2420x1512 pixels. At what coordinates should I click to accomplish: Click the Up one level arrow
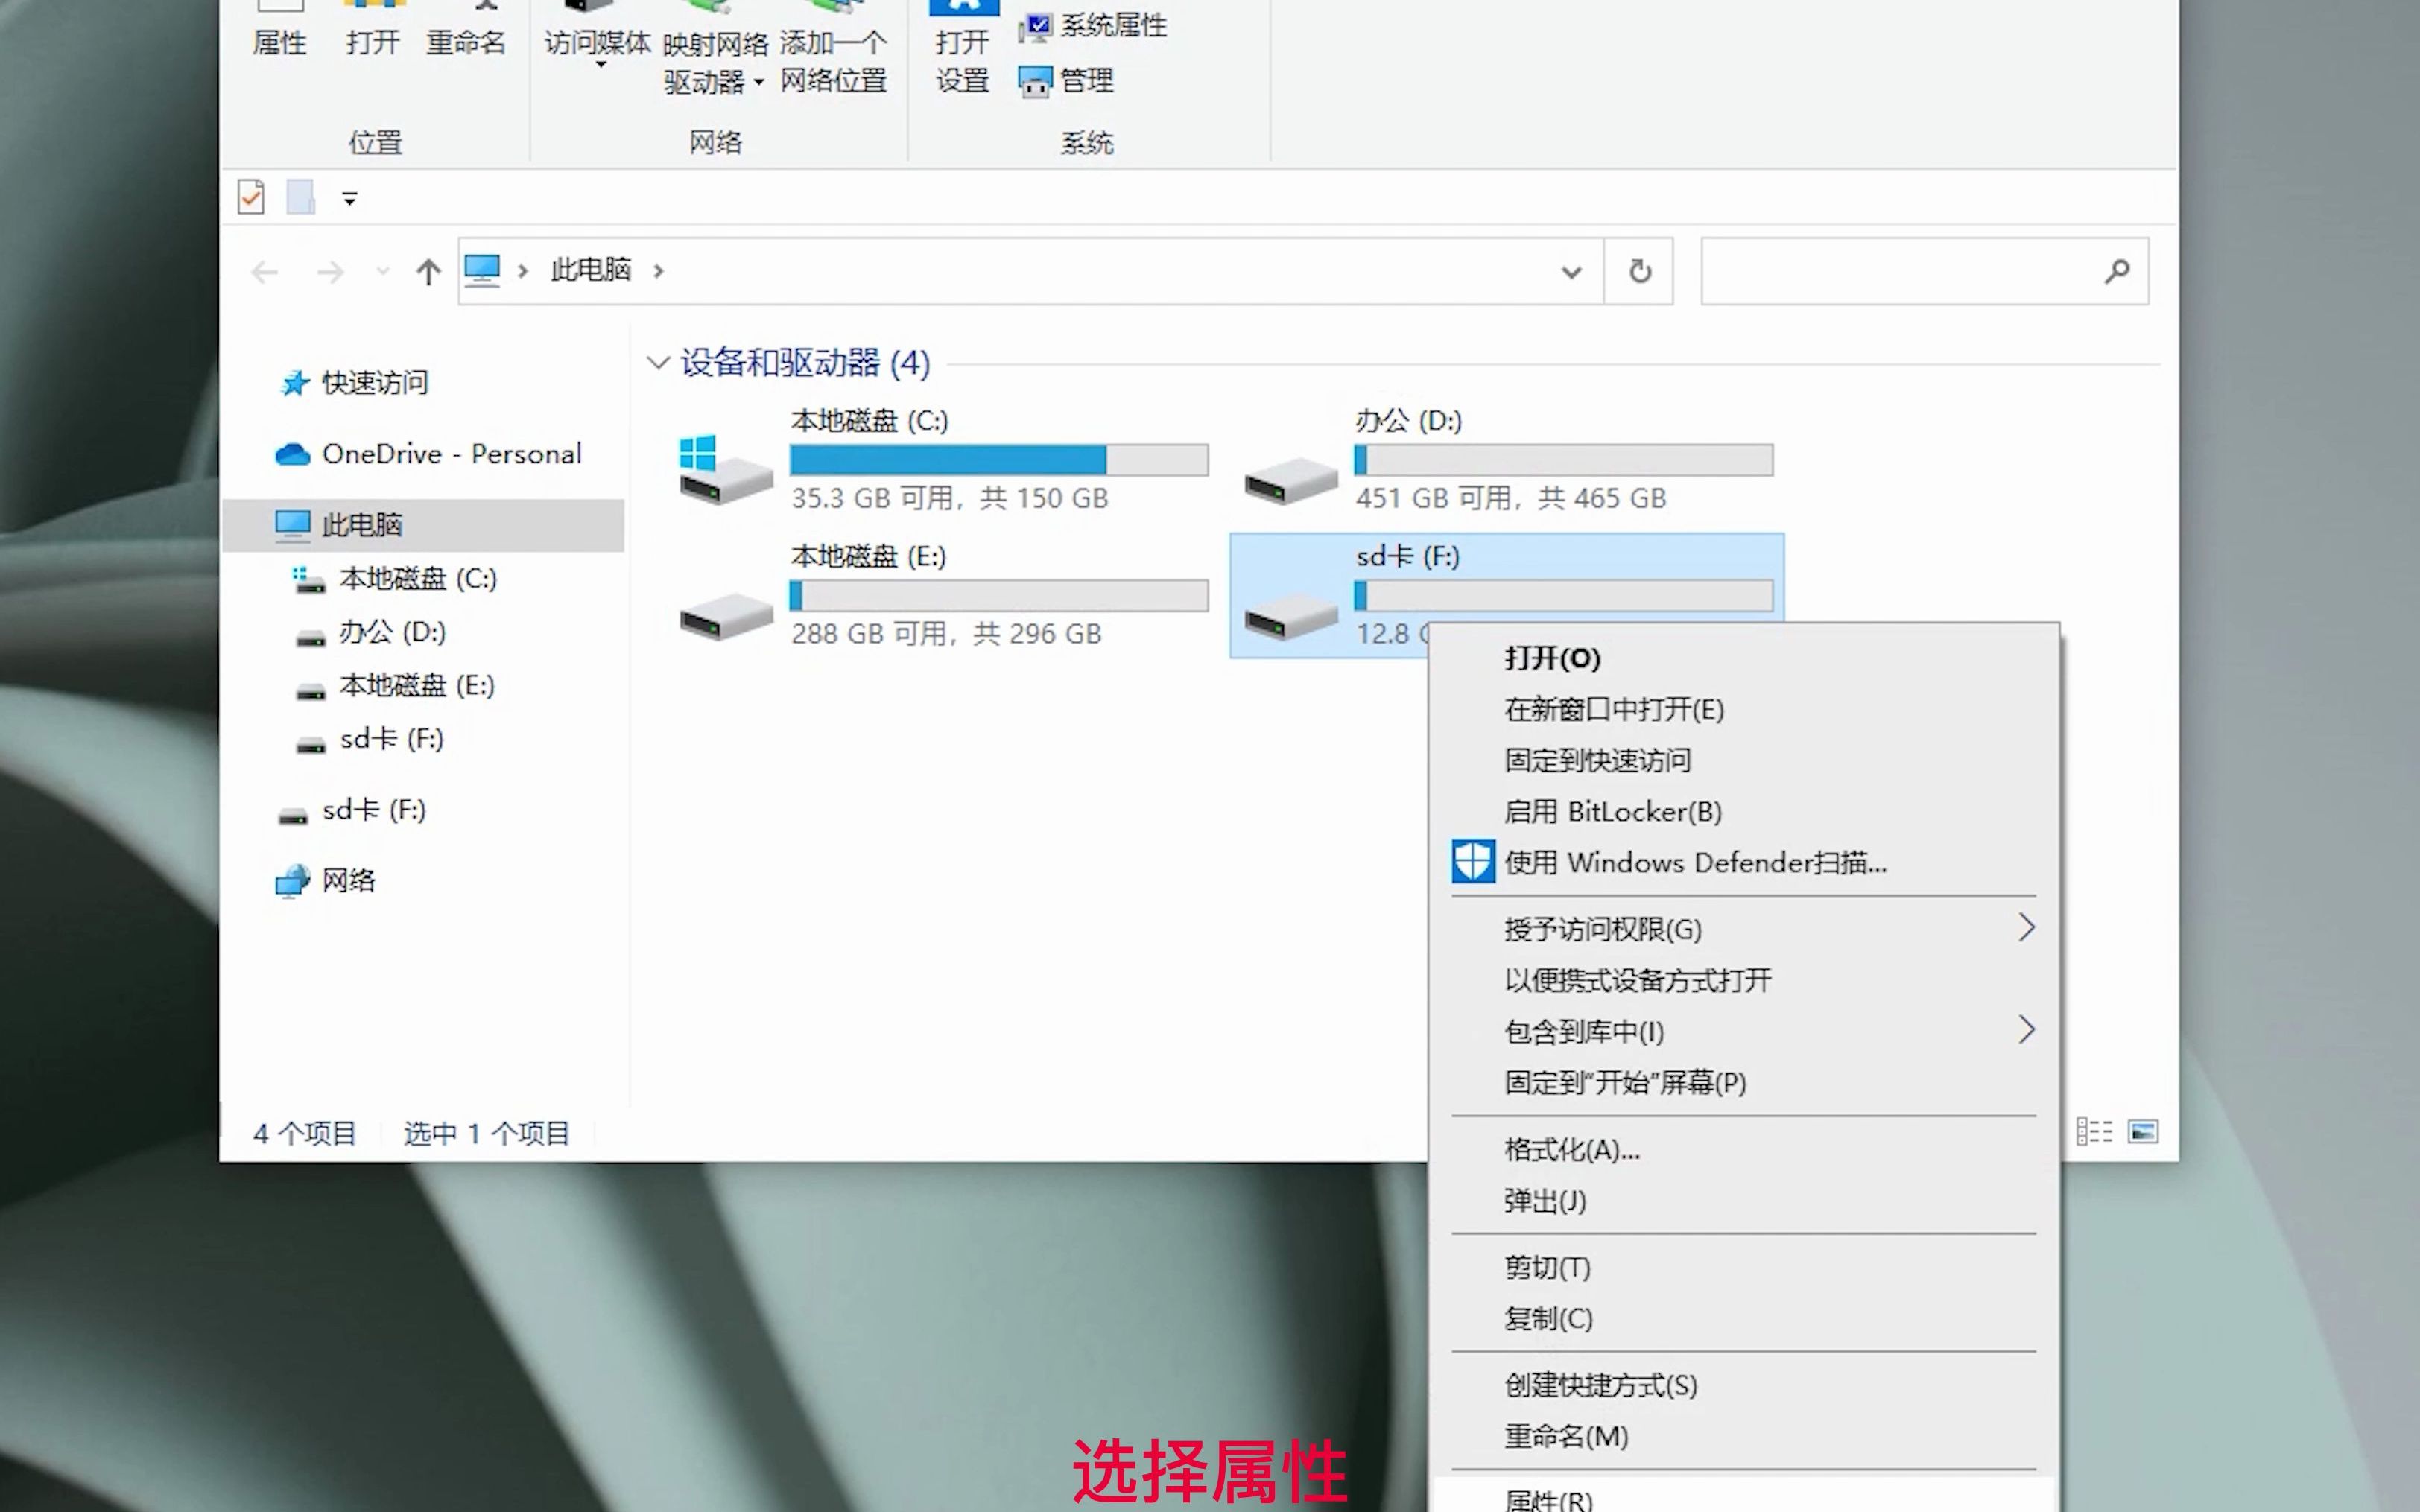(x=428, y=271)
